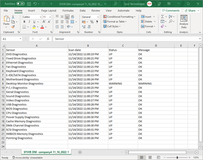Click Decrease Decimal icon

(89, 27)
